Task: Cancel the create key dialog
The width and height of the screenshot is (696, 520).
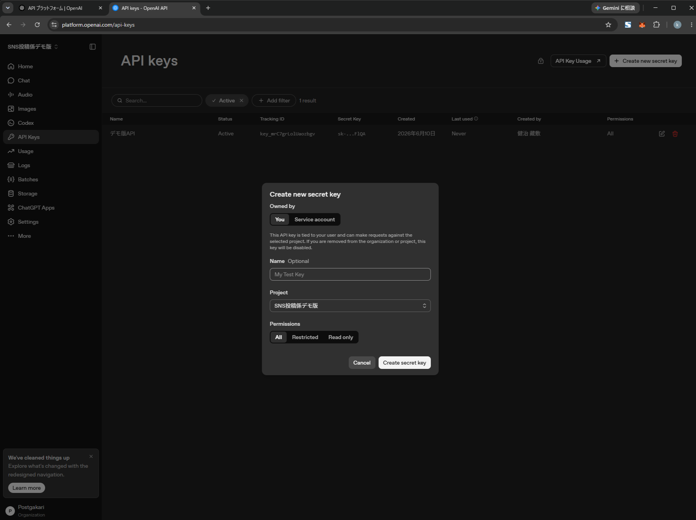Action: click(x=362, y=363)
